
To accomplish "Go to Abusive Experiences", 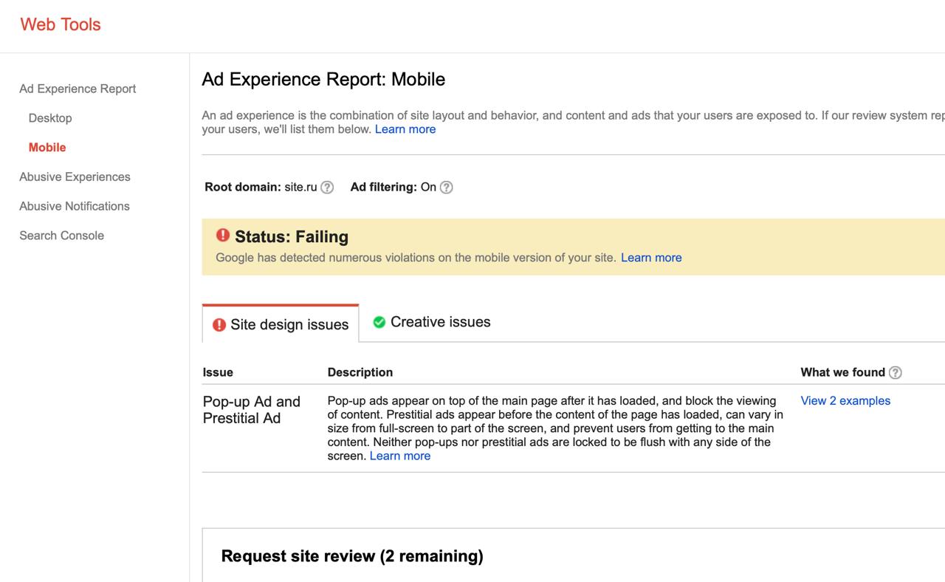I will pos(75,177).
